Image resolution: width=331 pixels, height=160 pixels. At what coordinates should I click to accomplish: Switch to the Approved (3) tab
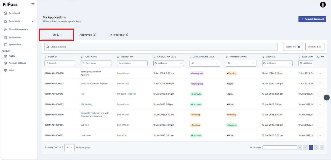coord(88,35)
